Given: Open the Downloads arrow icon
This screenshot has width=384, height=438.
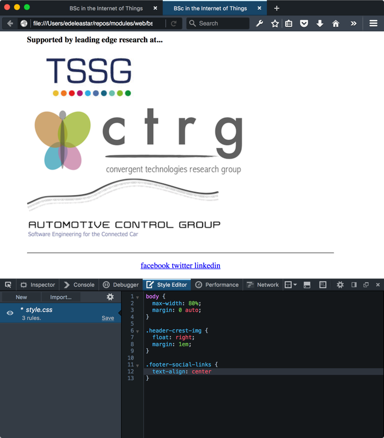Looking at the screenshot, I should pos(320,23).
